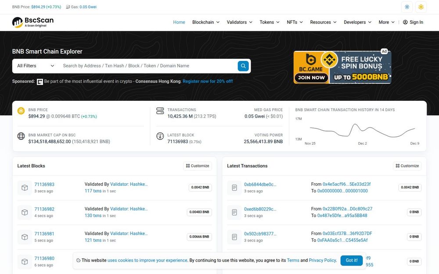Open transaction 0x502cb98377... link
The width and height of the screenshot is (439, 274).
point(260,234)
